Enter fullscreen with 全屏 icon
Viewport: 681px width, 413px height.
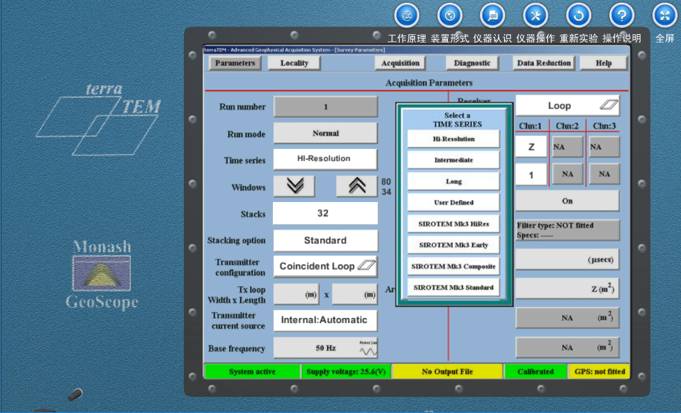(x=664, y=15)
